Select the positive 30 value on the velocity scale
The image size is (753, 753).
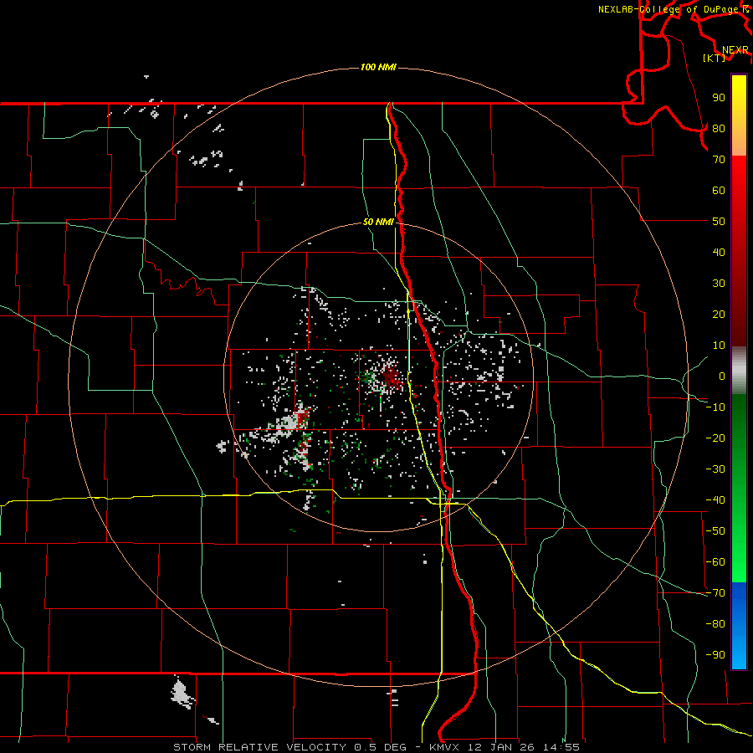719,284
